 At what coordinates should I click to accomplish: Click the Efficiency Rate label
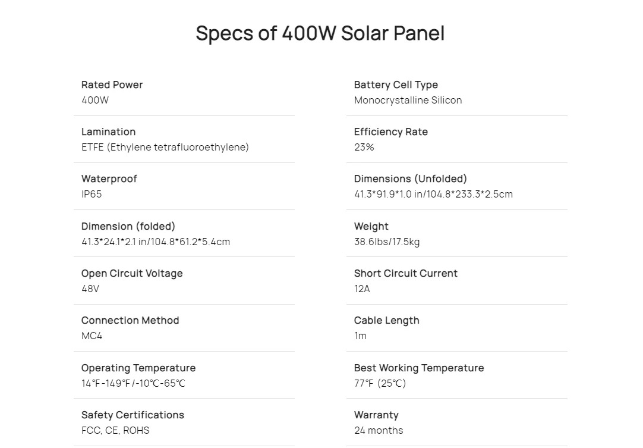pyautogui.click(x=390, y=131)
